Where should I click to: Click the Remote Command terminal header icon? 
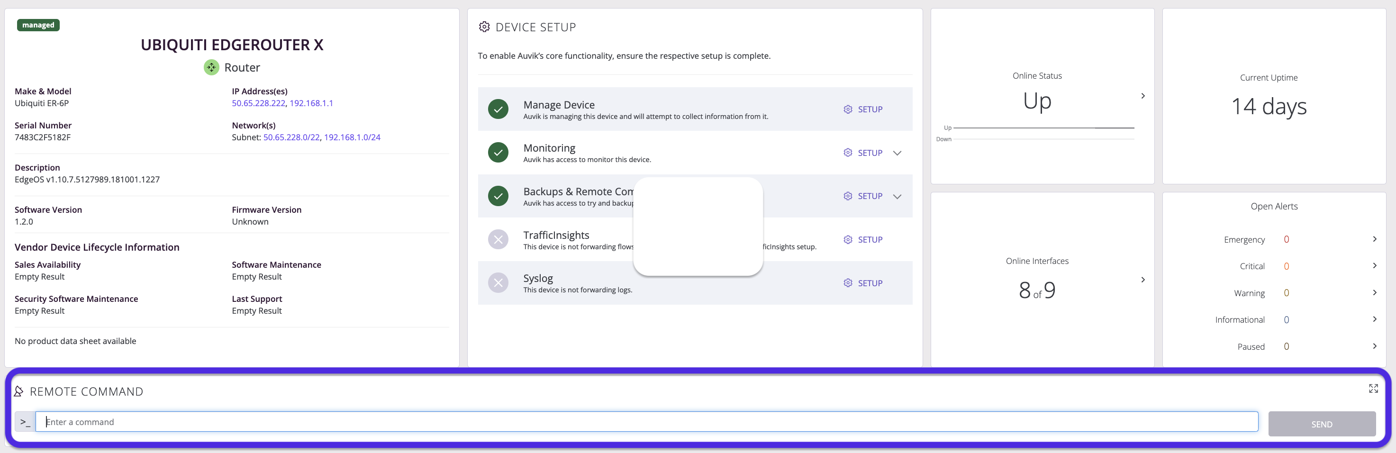click(18, 391)
